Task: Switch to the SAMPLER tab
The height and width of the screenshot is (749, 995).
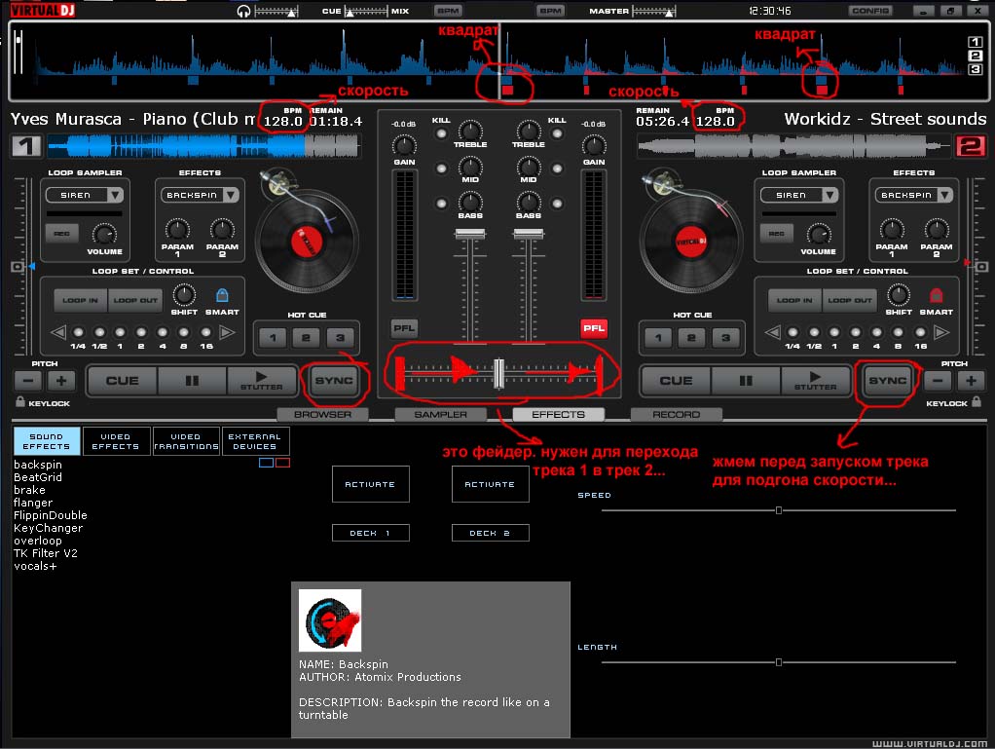Action: 440,415
